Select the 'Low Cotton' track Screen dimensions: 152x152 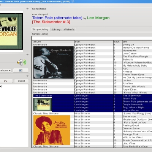point(130,54)
